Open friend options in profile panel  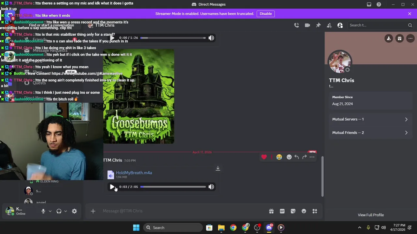(x=389, y=38)
